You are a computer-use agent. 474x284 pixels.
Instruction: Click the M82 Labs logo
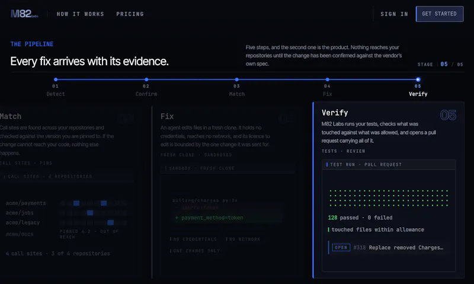click(24, 14)
